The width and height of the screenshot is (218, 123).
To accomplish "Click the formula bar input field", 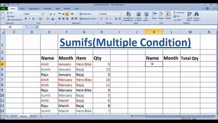I will (x=128, y=27).
